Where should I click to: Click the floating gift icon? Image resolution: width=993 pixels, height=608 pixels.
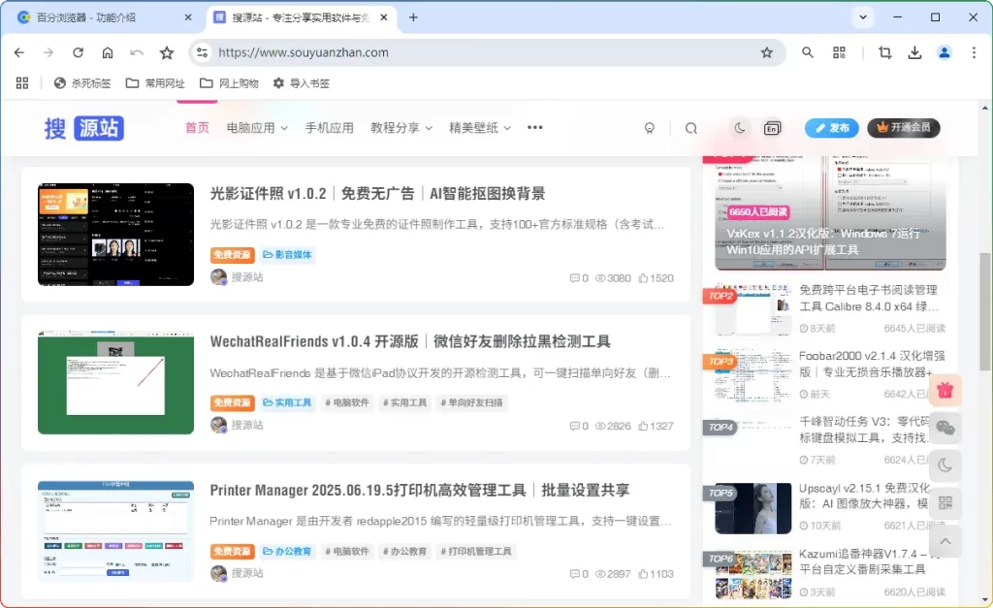945,390
